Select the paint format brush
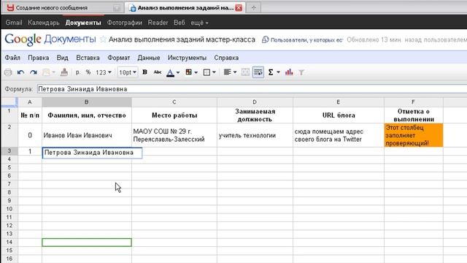467x263 pixels. pyautogui.click(x=64, y=72)
